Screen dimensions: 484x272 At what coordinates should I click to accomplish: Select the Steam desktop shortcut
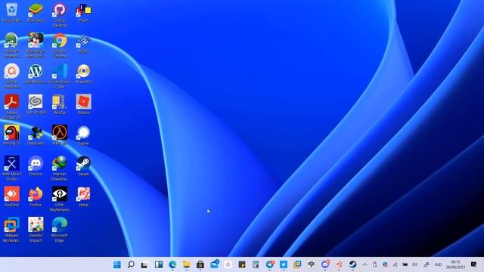(x=84, y=165)
